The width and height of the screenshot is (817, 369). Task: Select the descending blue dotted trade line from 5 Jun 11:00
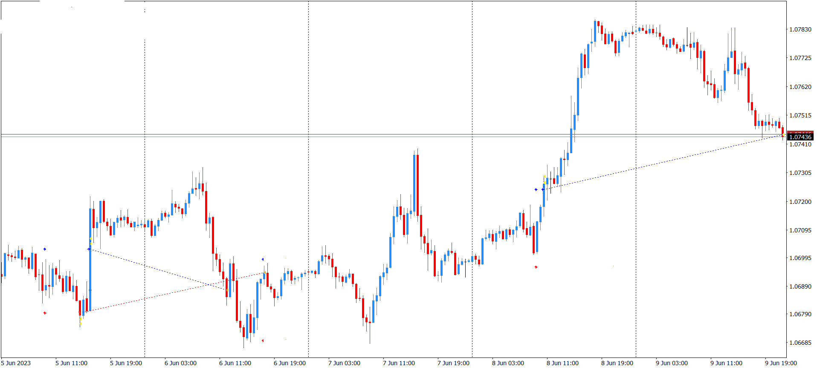(158, 269)
